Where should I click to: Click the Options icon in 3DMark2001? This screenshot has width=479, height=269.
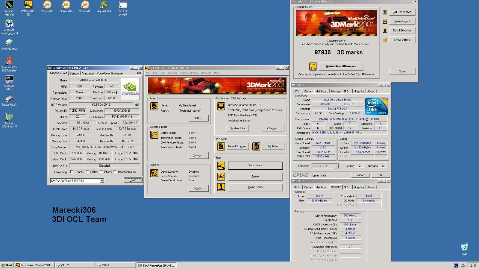(x=154, y=173)
